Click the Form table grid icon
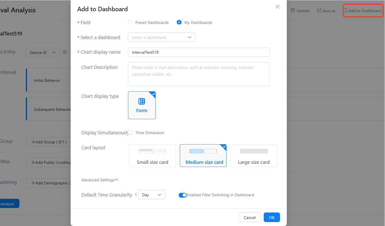385x226 pixels. tap(142, 101)
